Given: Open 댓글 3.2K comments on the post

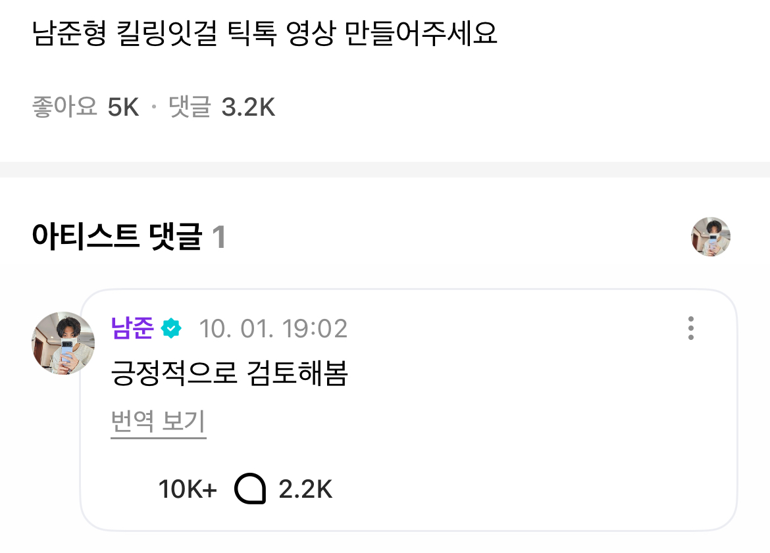Looking at the screenshot, I should coord(222,107).
